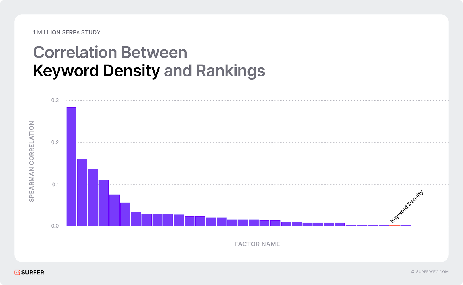Click the Correlation Between heading line
The height and width of the screenshot is (285, 463).
[x=110, y=52]
